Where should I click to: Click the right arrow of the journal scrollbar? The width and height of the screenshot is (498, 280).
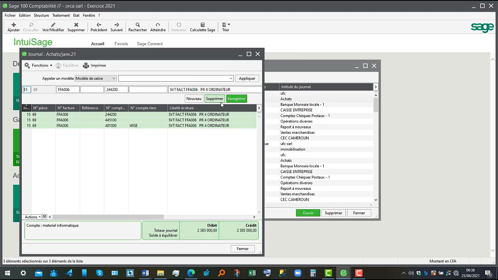[254, 217]
